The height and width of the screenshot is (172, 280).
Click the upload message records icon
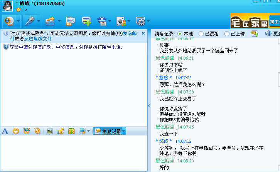click(x=255, y=33)
